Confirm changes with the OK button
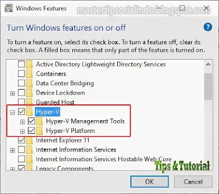The width and height of the screenshot is (219, 194). pyautogui.click(x=149, y=182)
